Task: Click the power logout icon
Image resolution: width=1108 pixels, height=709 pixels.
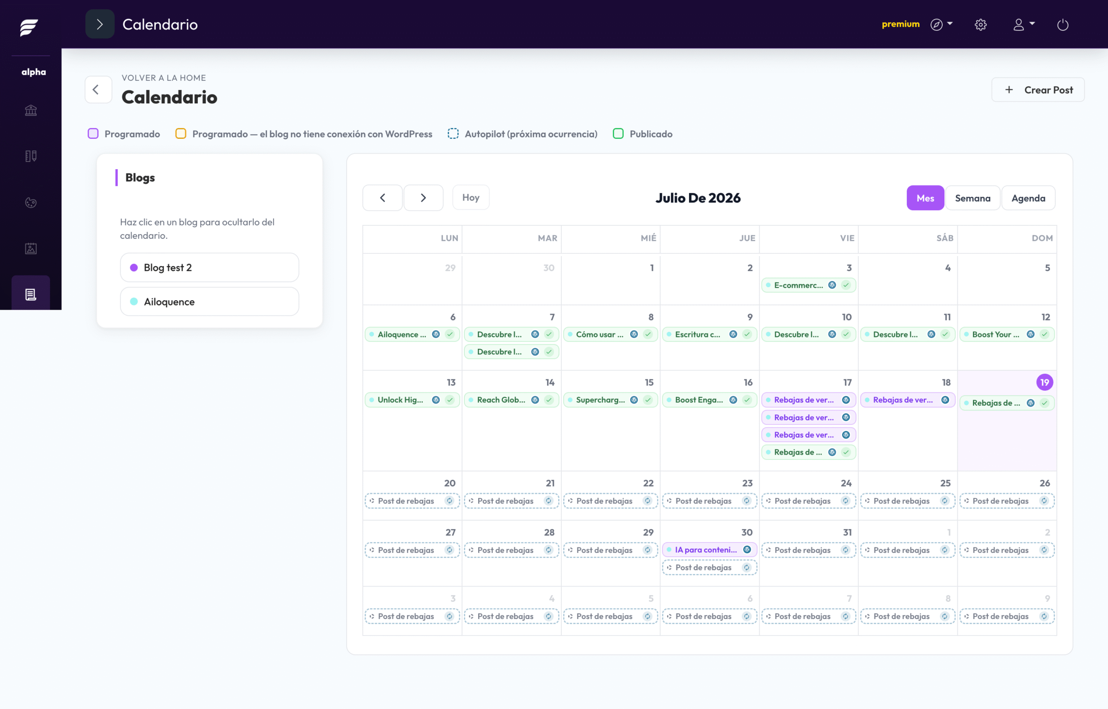Action: coord(1063,24)
